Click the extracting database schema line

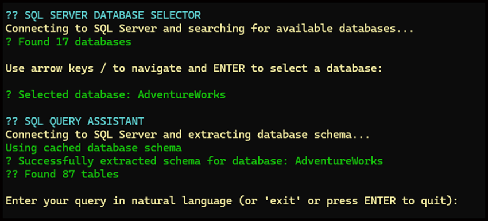pyautogui.click(x=188, y=135)
